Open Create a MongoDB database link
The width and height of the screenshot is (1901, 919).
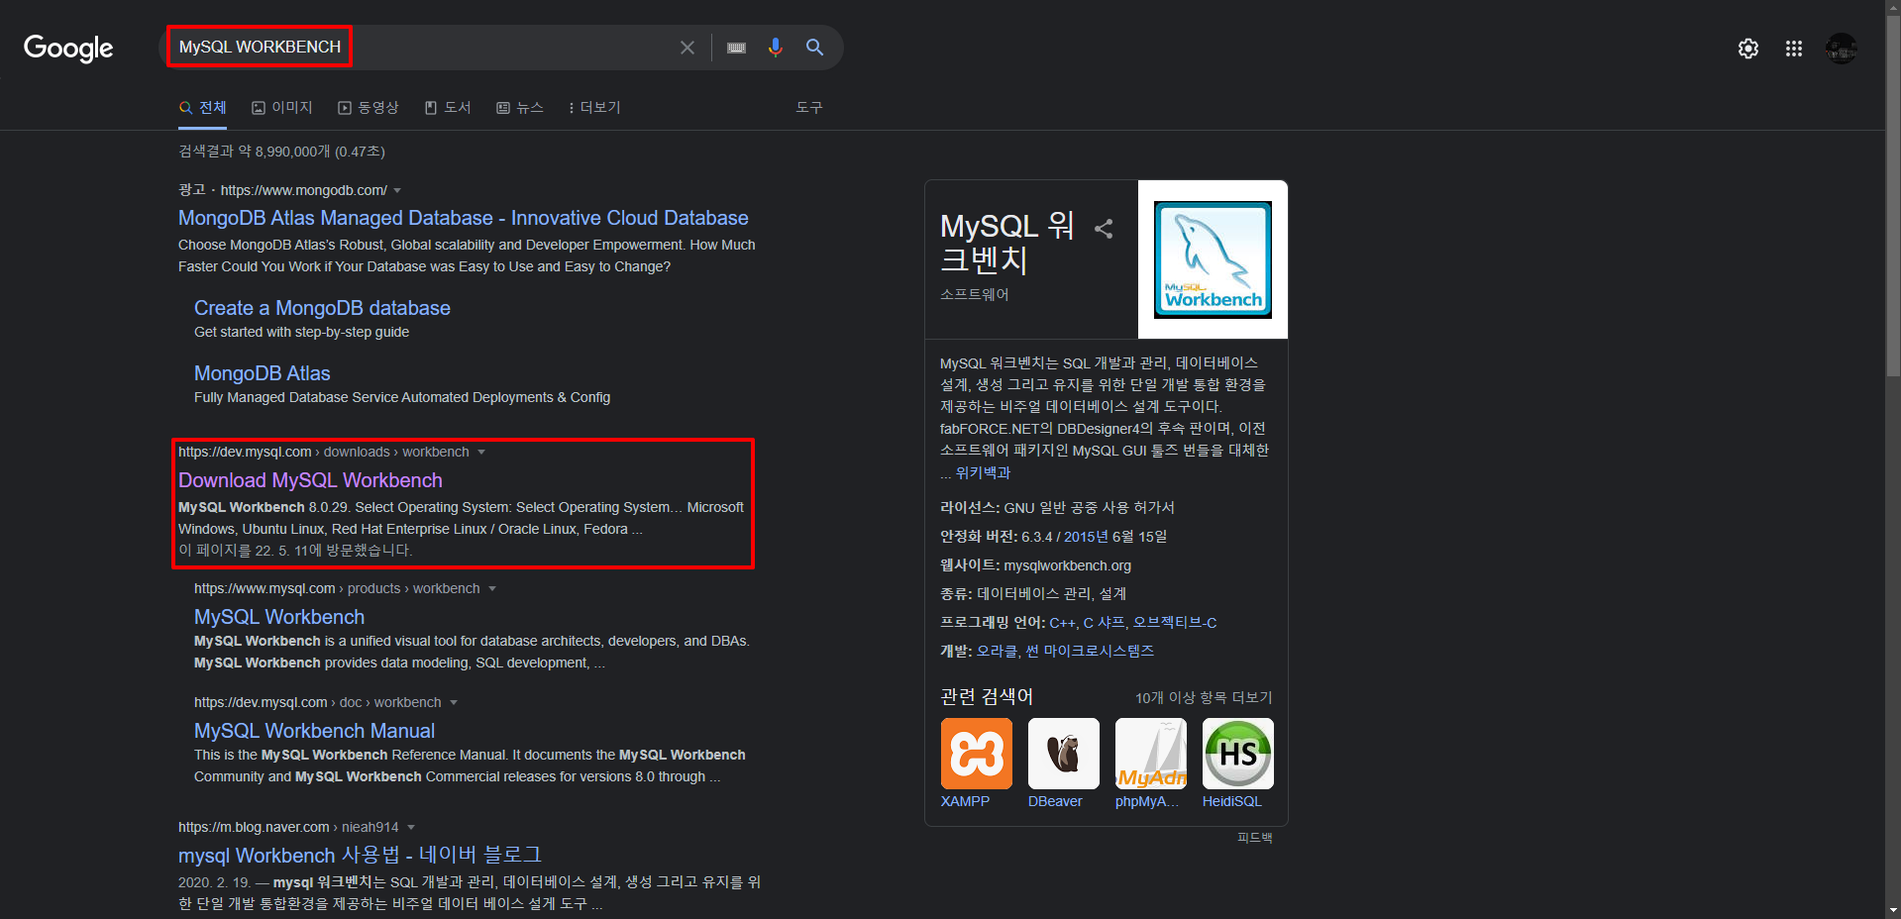322,308
